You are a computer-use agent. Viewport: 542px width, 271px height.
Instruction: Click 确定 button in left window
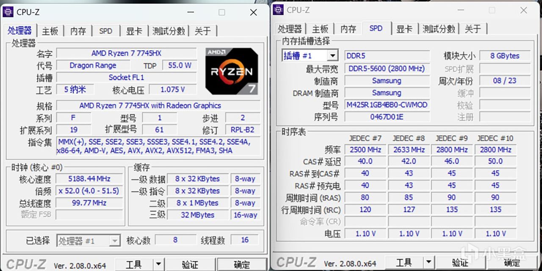click(x=242, y=265)
